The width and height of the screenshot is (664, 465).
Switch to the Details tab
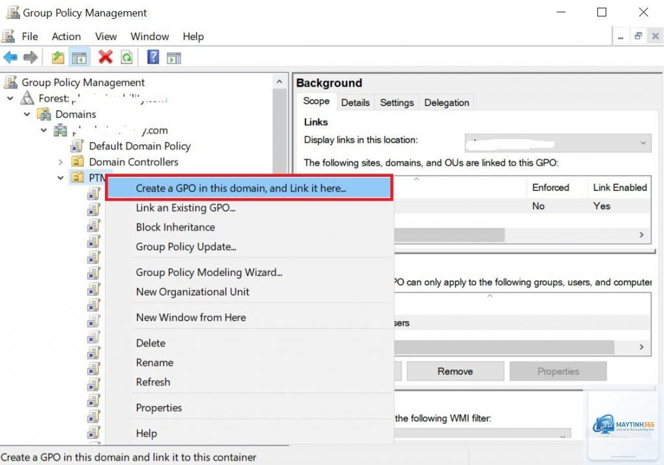355,102
